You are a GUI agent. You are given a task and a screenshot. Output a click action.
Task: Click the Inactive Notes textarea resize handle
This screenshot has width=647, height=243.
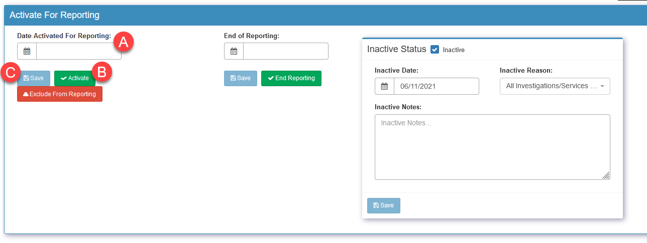point(606,175)
